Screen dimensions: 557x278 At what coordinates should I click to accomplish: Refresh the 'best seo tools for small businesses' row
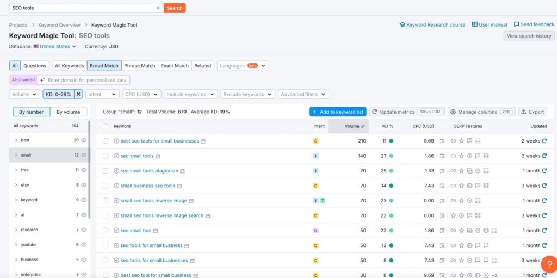(x=544, y=141)
